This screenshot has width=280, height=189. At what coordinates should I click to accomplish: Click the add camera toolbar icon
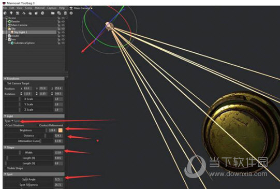pos(18,13)
